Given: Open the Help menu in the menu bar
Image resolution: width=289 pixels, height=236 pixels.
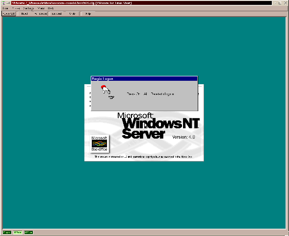Looking at the screenshot, I should pos(51,8).
